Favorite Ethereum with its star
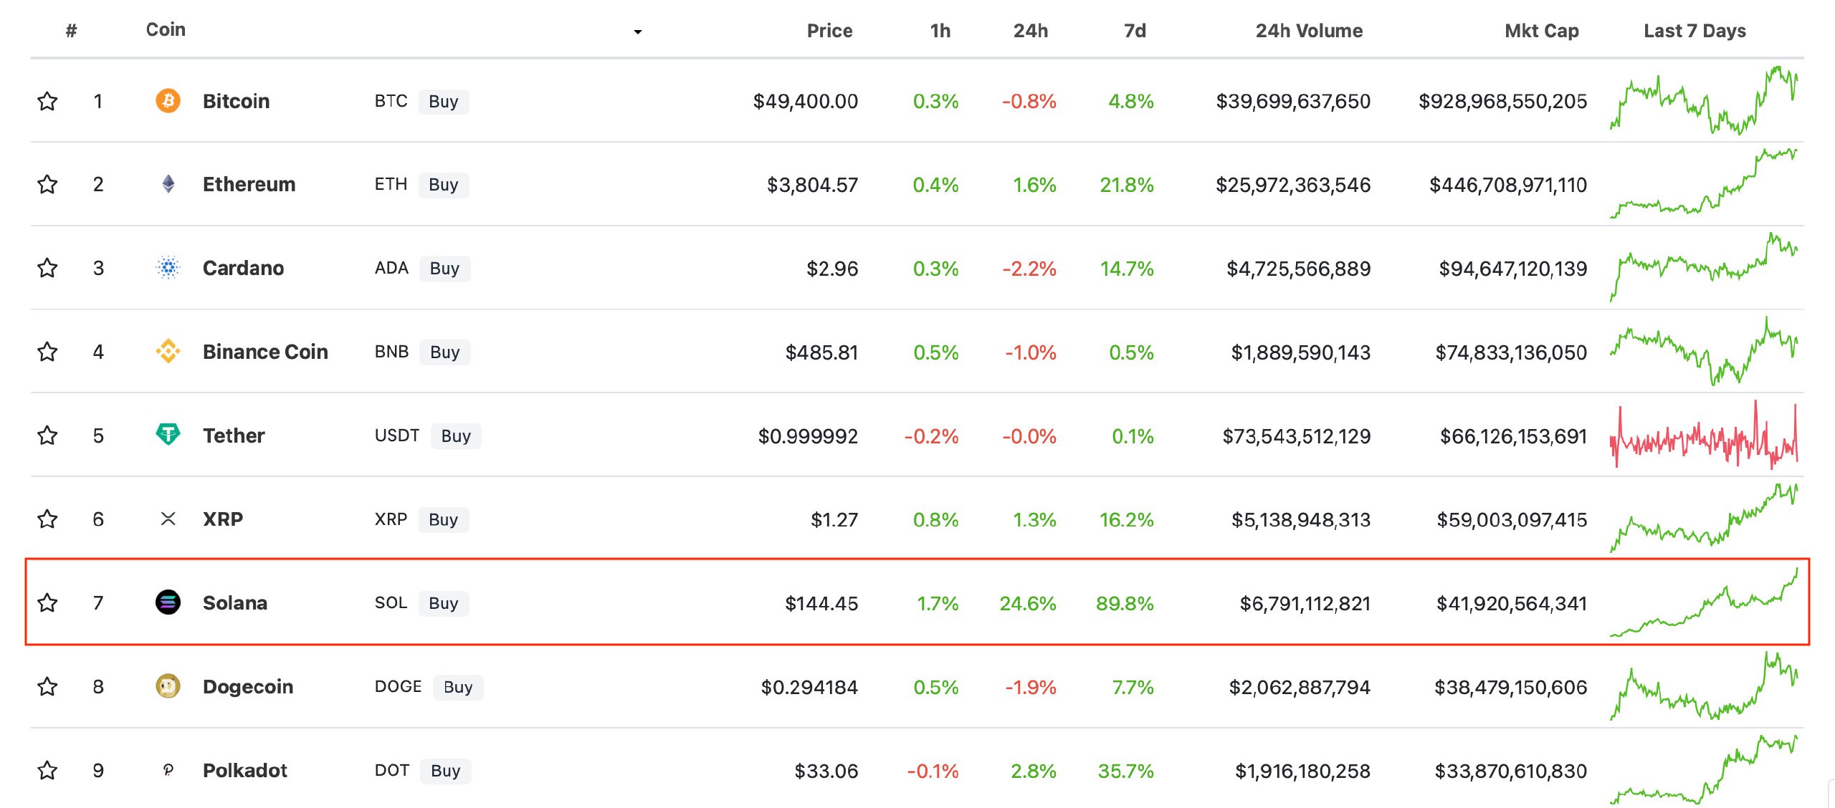Viewport: 1835px width, 808px height. click(x=47, y=184)
